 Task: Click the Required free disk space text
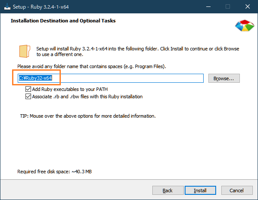click(x=54, y=172)
